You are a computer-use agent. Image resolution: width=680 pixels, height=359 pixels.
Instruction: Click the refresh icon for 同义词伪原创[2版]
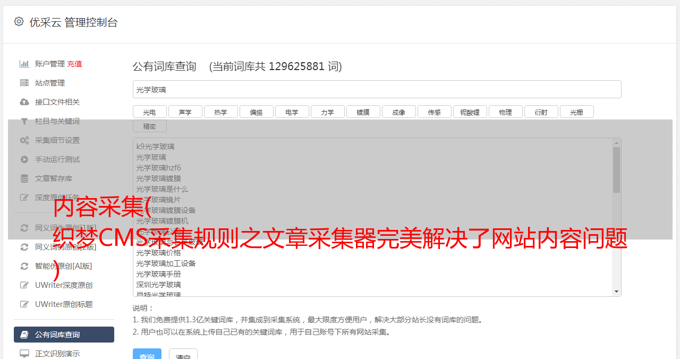pos(24,247)
